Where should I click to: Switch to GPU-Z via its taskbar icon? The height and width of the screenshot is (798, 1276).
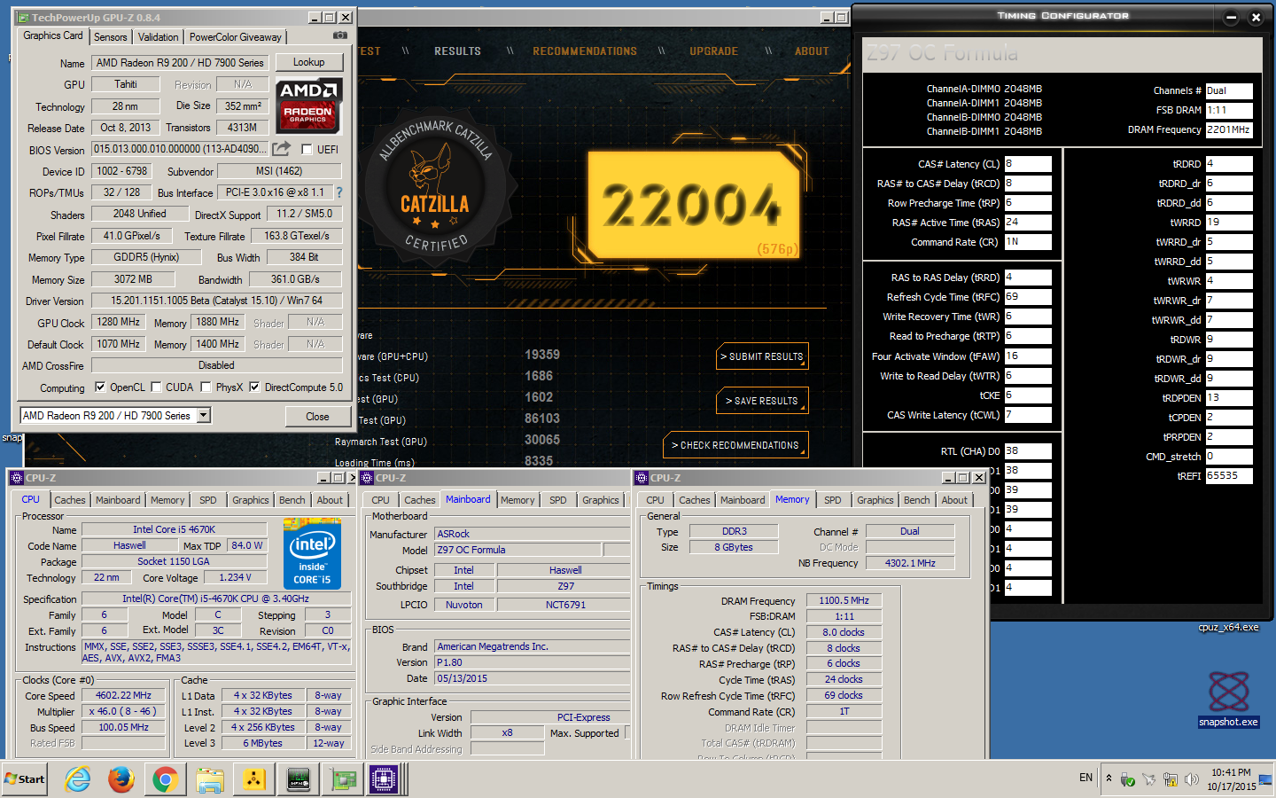click(x=343, y=779)
